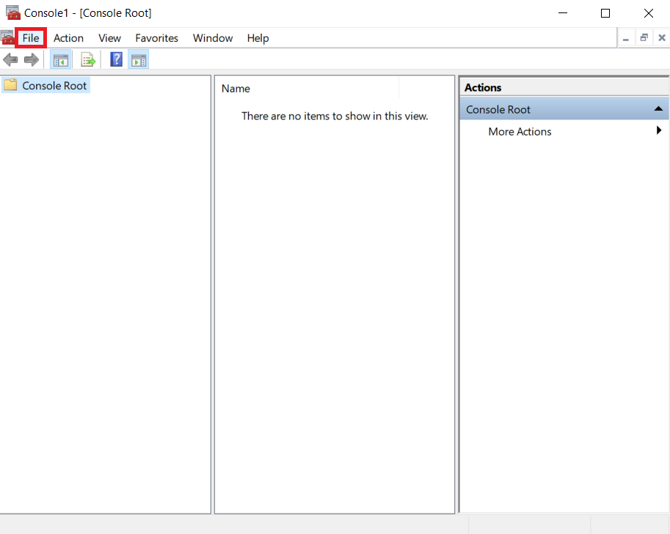
Task: Click Console Root header in Actions pane
Action: tap(564, 109)
